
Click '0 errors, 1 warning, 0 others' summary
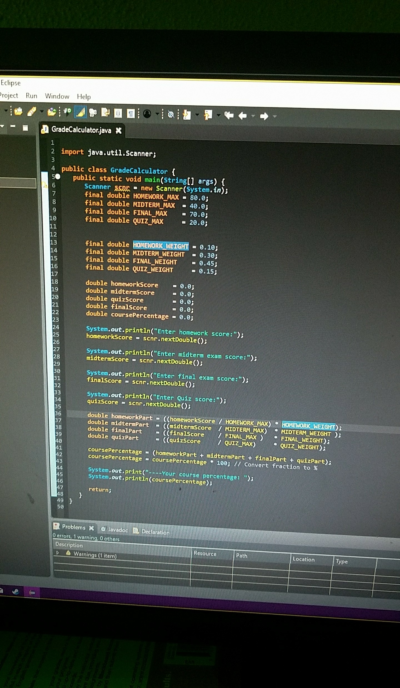coord(86,537)
